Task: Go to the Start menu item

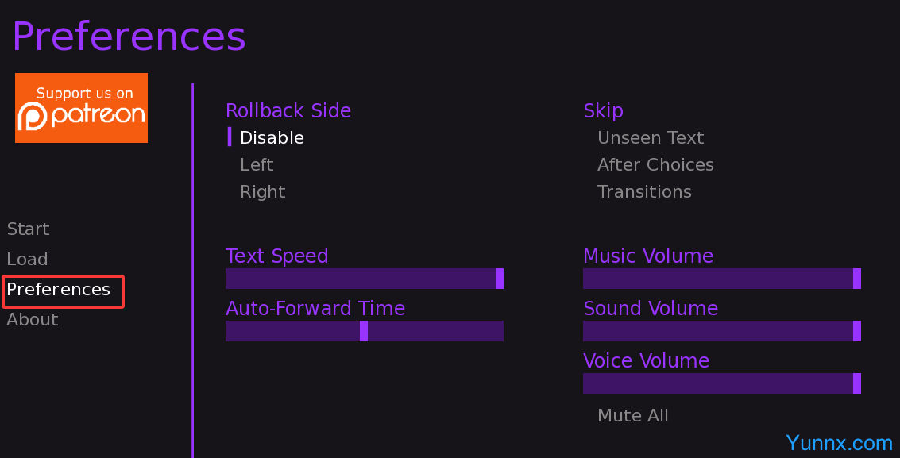Action: 28,229
